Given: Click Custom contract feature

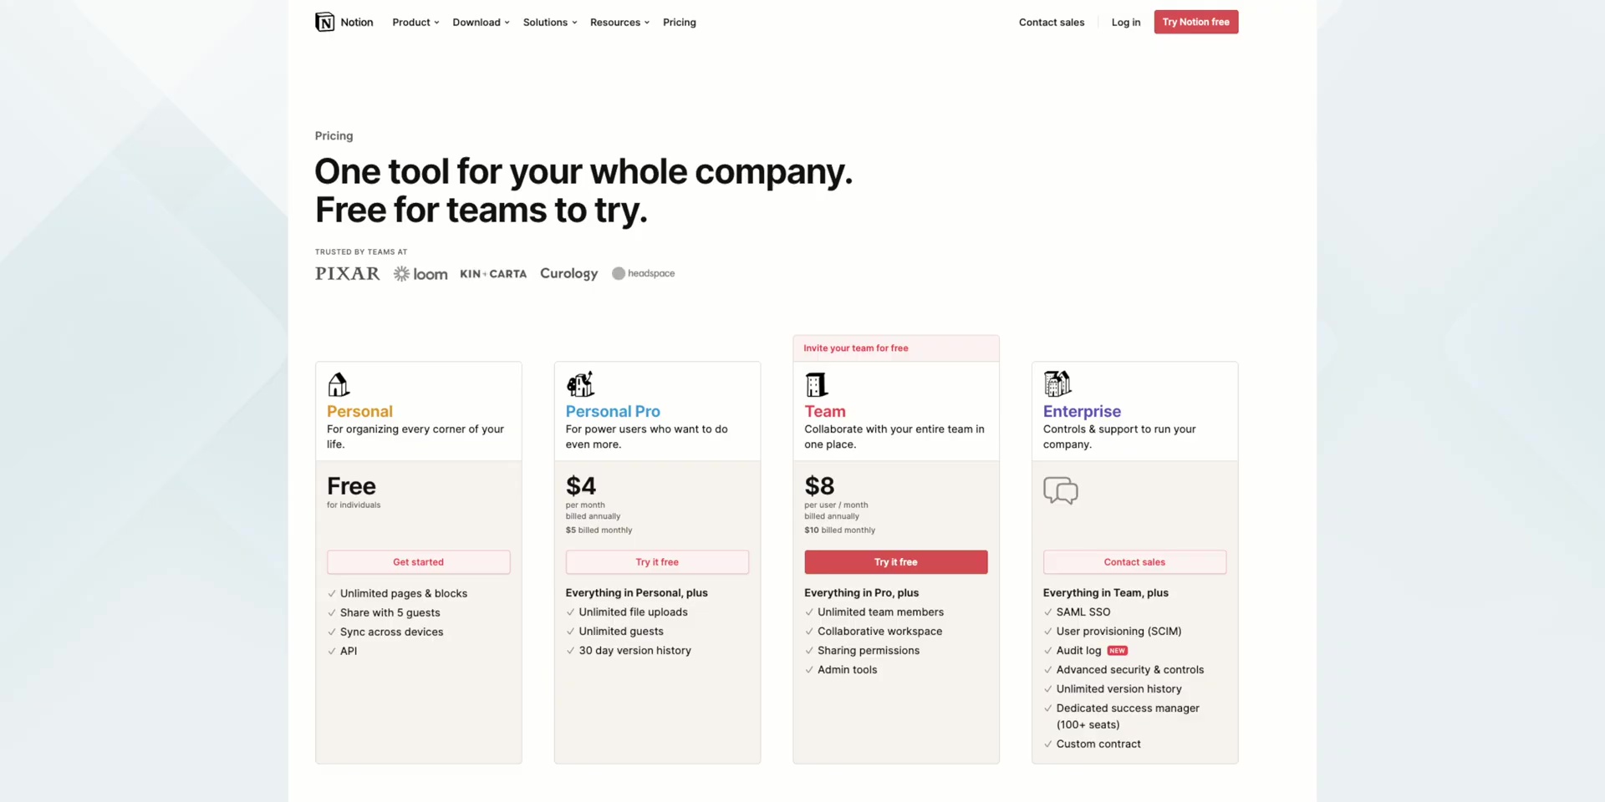Looking at the screenshot, I should pos(1098,744).
